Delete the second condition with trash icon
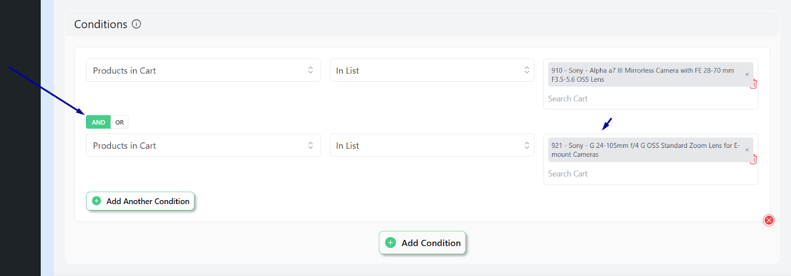Screen dimensions: 791x276 click(x=753, y=160)
